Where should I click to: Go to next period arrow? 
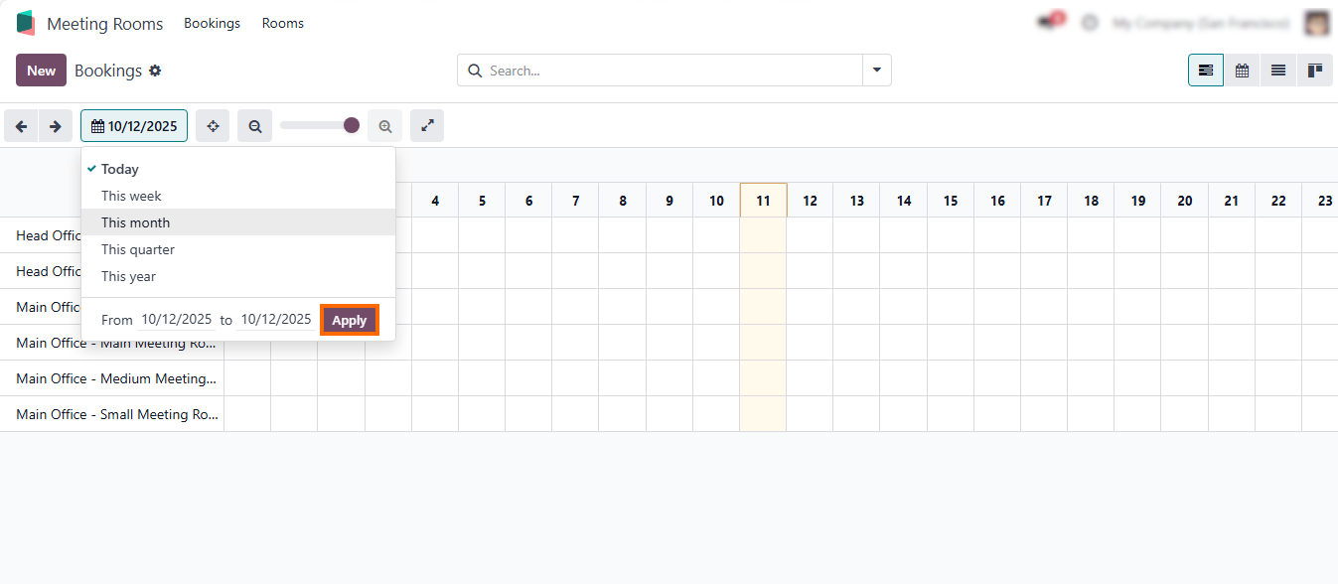coord(56,126)
